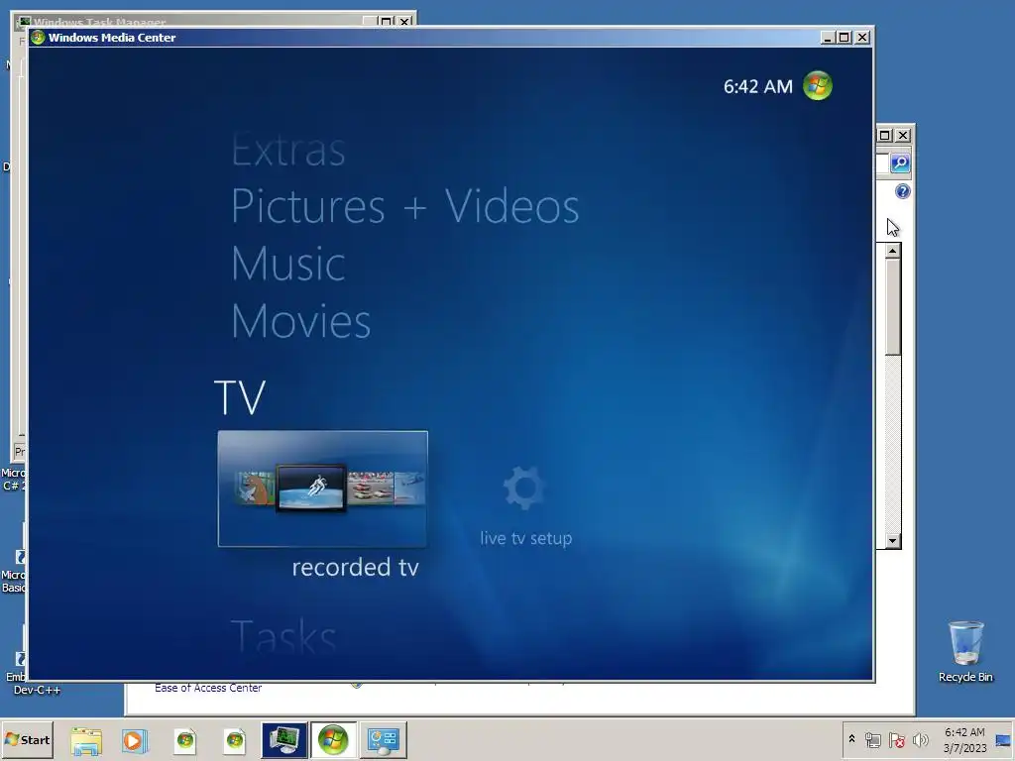This screenshot has height=761, width=1015.
Task: Select the TV category heading
Action: [x=240, y=396]
